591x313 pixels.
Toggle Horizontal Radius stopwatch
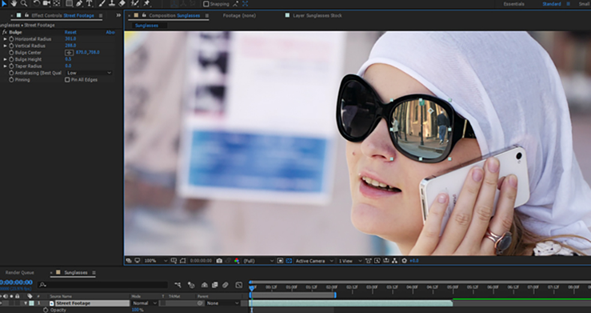[11, 39]
